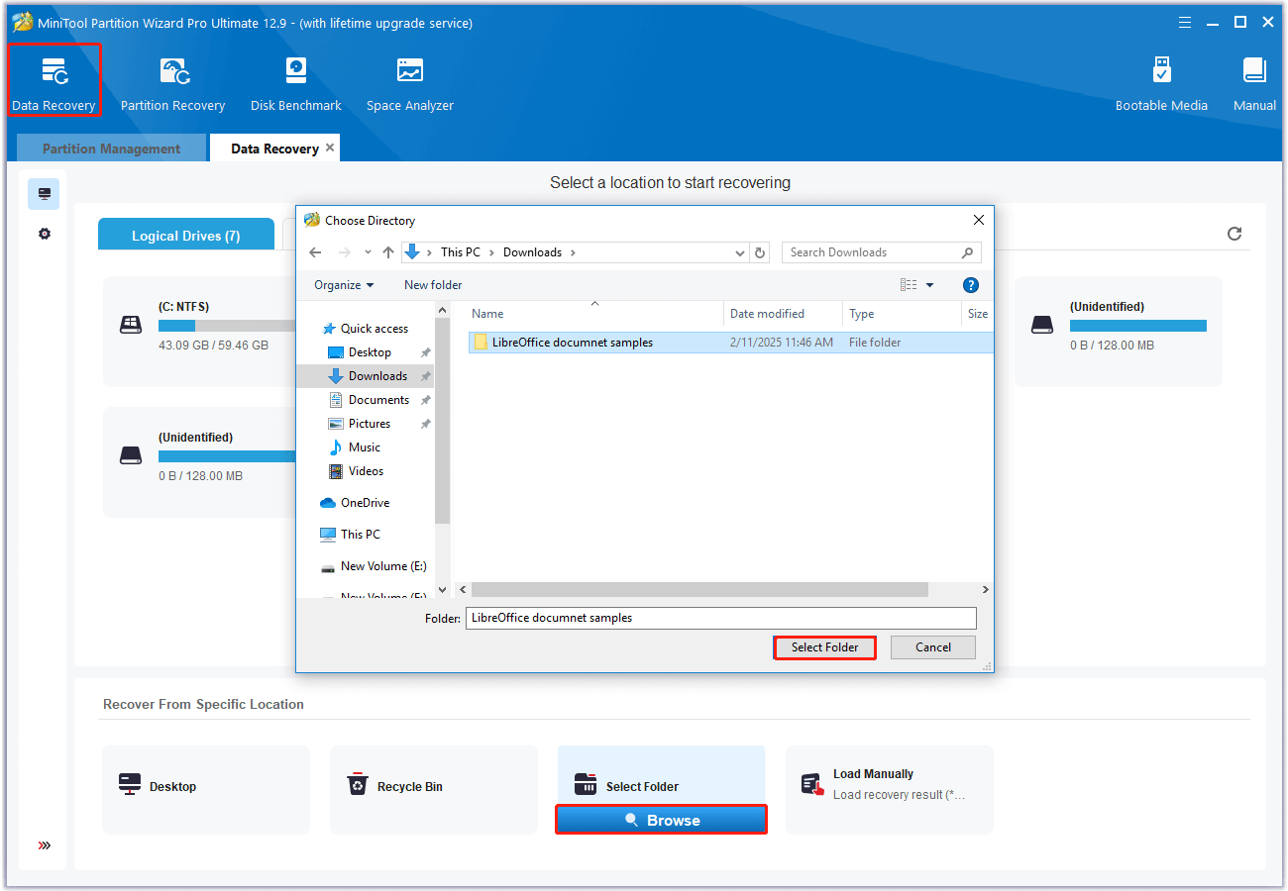The height and width of the screenshot is (891, 1288).
Task: Open Pictures in navigation pane
Action: click(369, 424)
